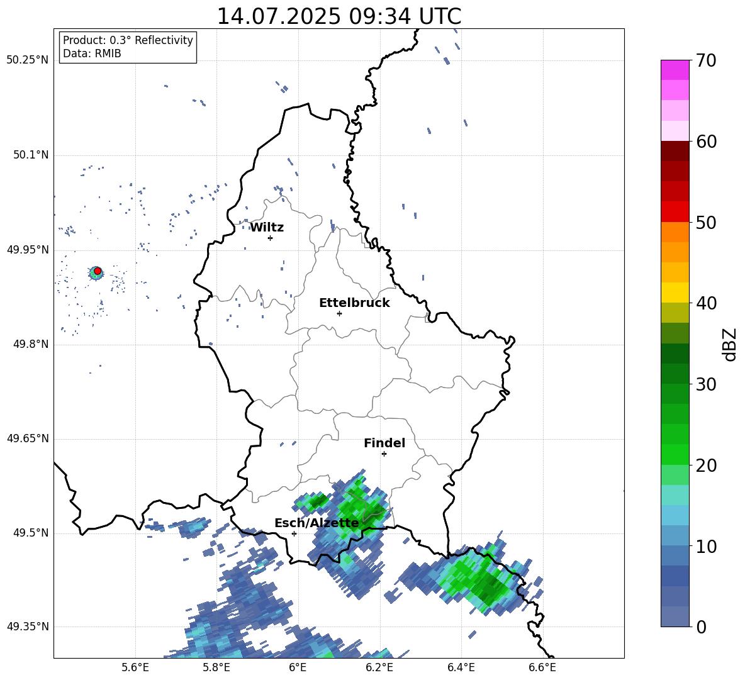The width and height of the screenshot is (745, 680).
Task: Pick the bright red 50 dBZ swatch
Action: pyautogui.click(x=675, y=212)
